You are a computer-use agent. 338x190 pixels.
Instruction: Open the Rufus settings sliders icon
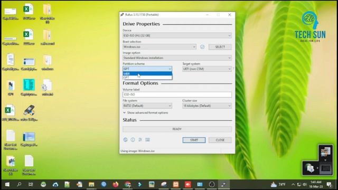click(140, 140)
